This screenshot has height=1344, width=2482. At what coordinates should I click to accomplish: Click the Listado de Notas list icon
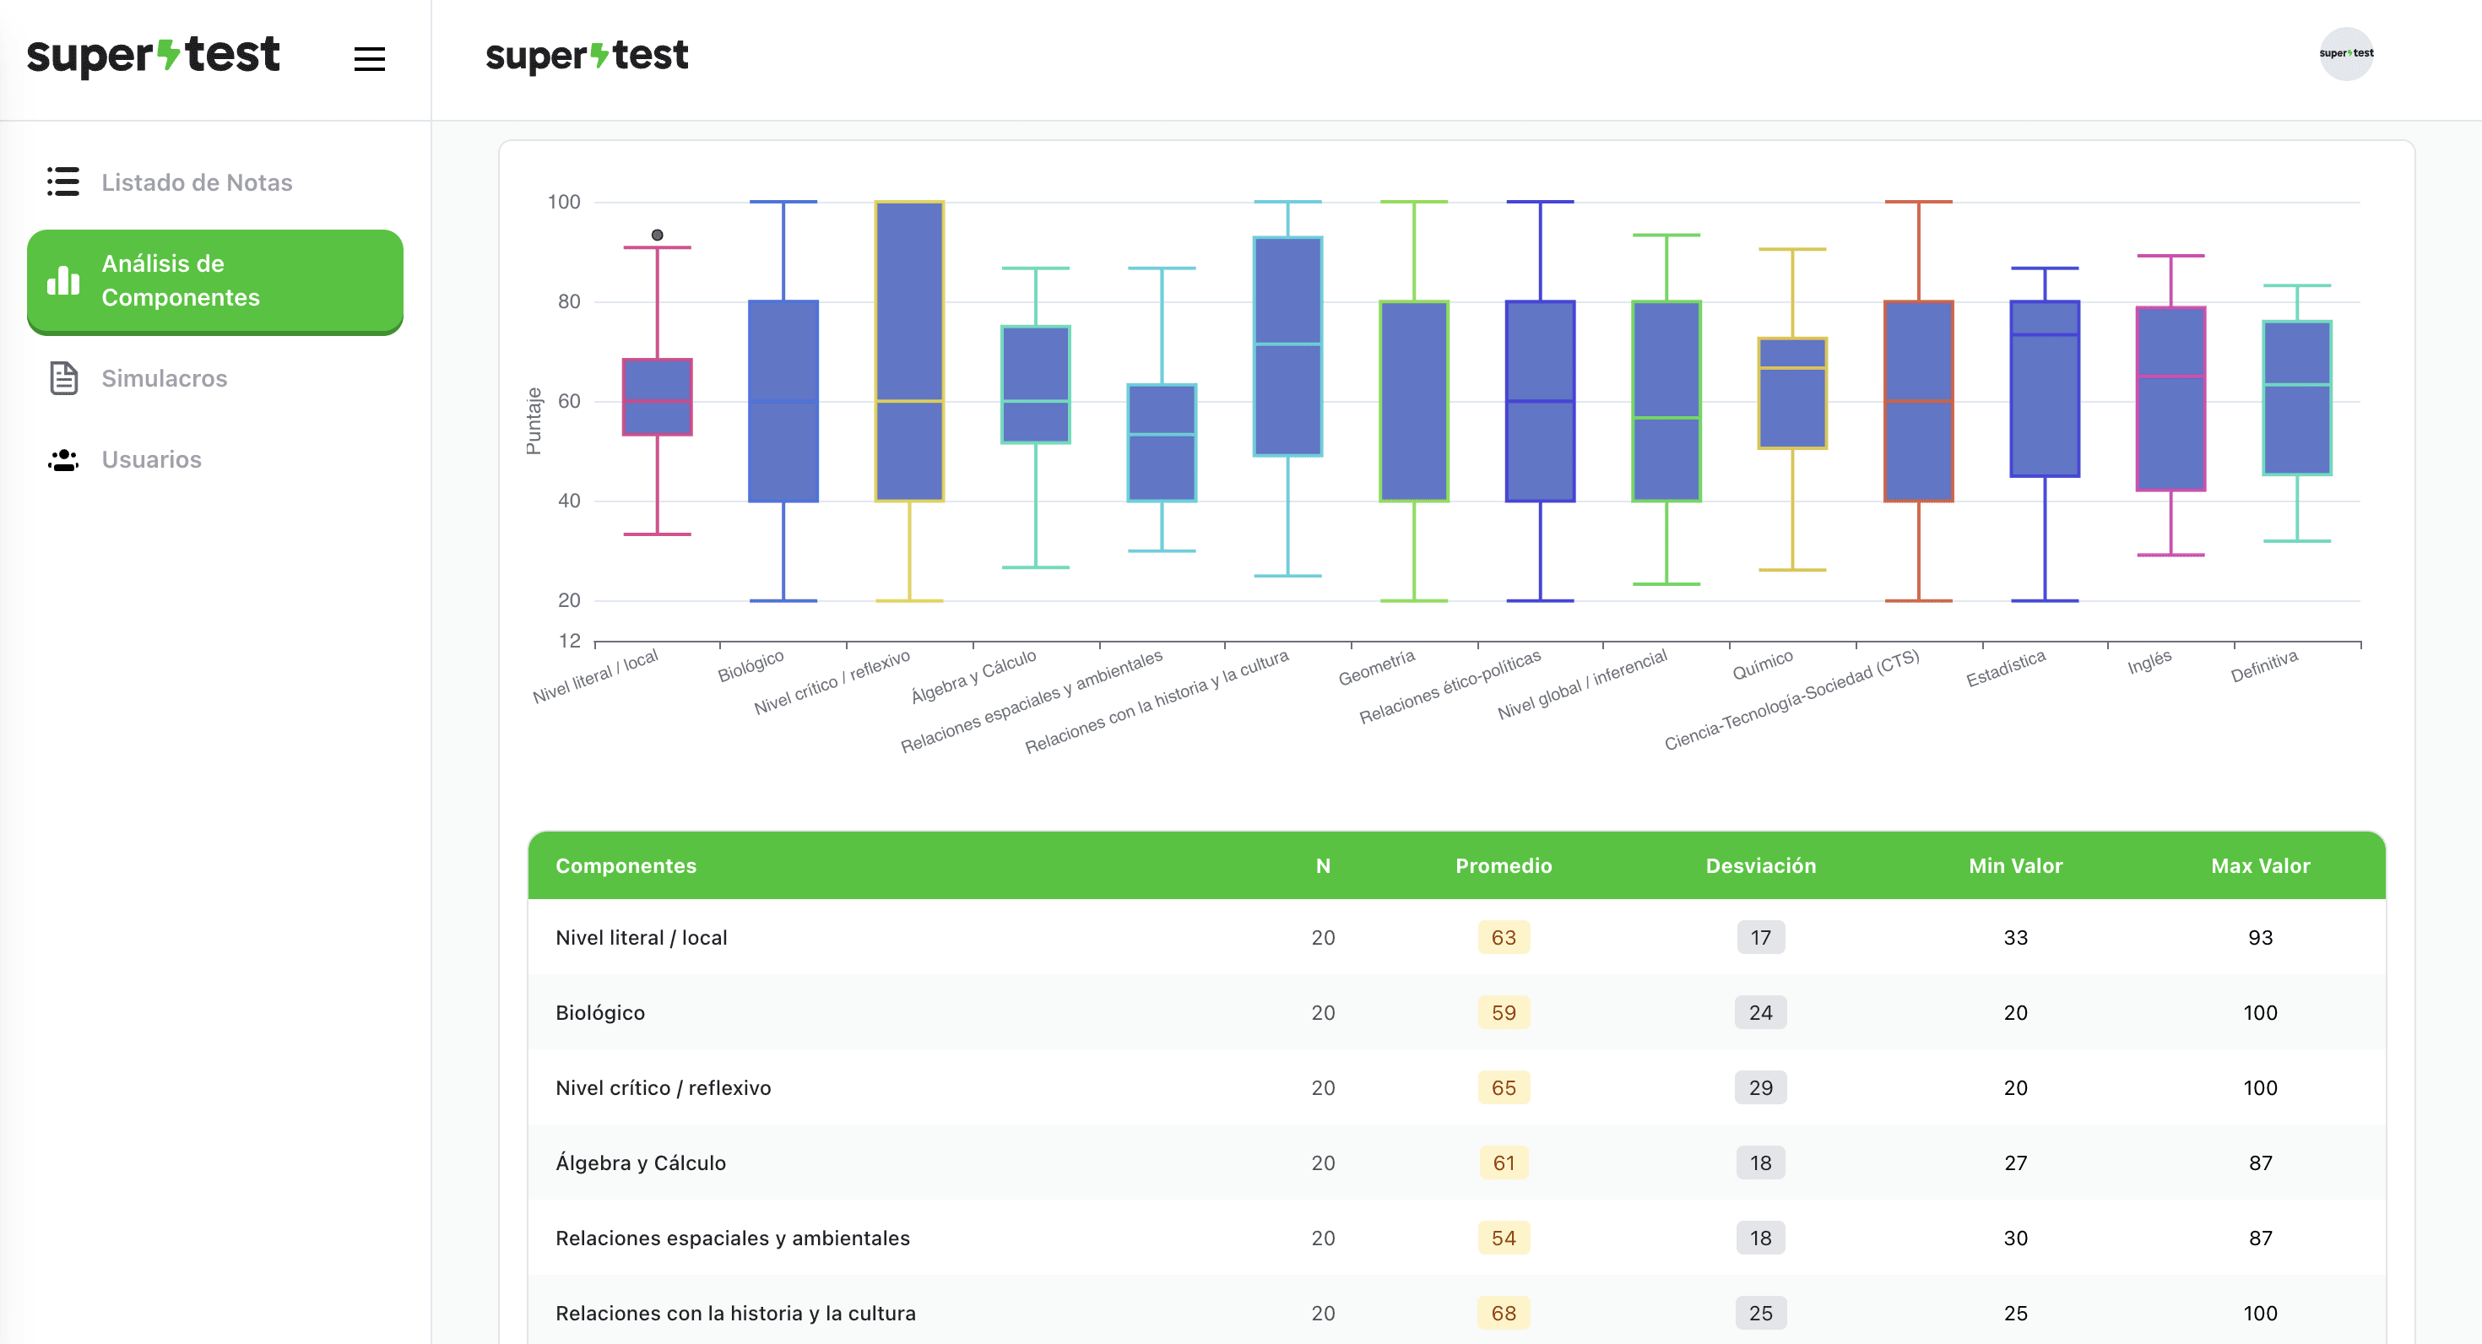pos(63,182)
